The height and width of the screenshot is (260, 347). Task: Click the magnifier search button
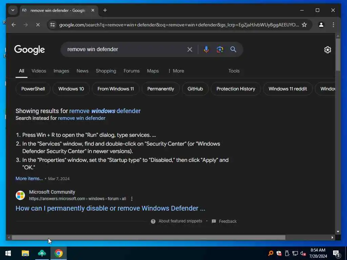[233, 49]
